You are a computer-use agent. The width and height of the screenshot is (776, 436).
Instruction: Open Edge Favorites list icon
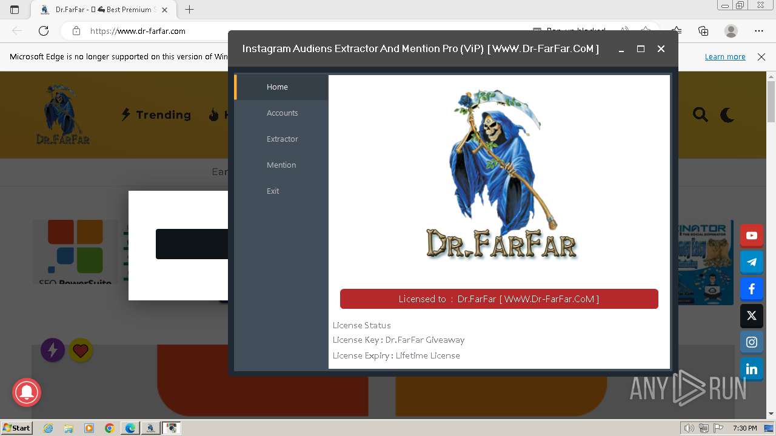[x=677, y=31]
